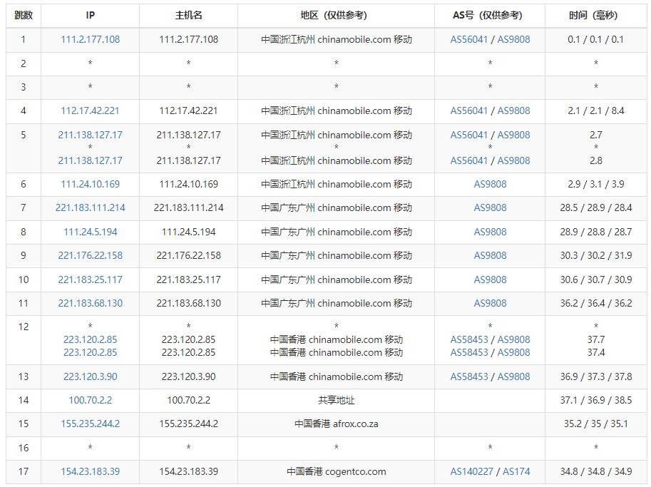Open the 221.183.25.117 IP link
This screenshot has width=651, height=487.
tap(90, 280)
